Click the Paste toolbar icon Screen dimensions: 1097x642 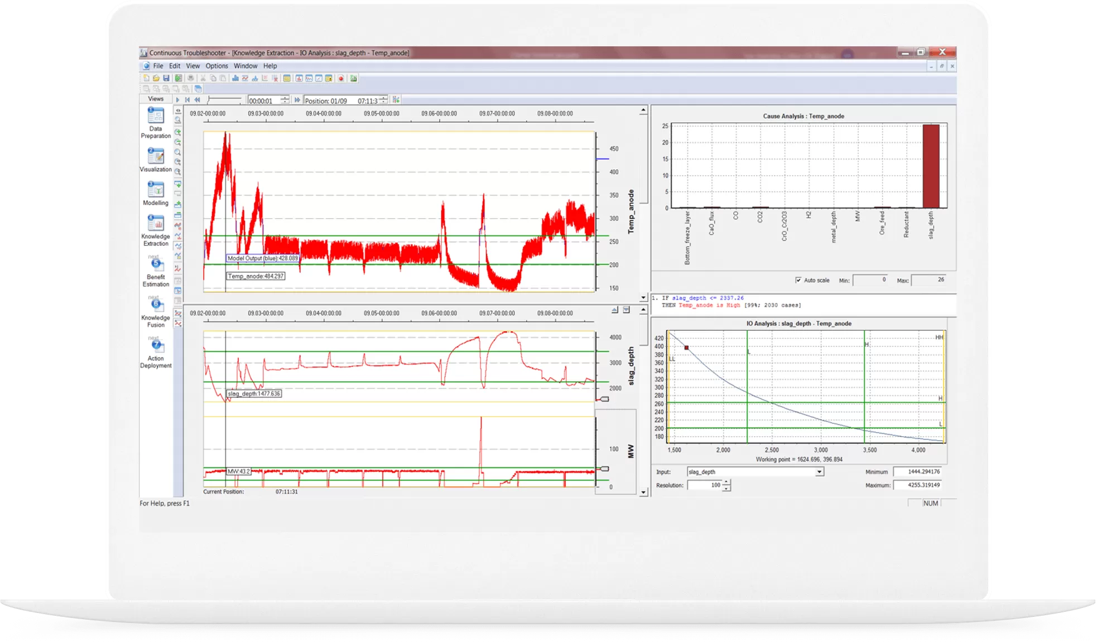click(x=223, y=78)
